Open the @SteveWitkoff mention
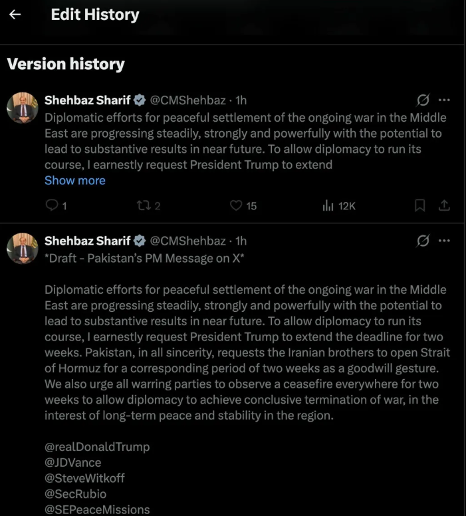Image resolution: width=466 pixels, height=516 pixels. pyautogui.click(x=84, y=478)
